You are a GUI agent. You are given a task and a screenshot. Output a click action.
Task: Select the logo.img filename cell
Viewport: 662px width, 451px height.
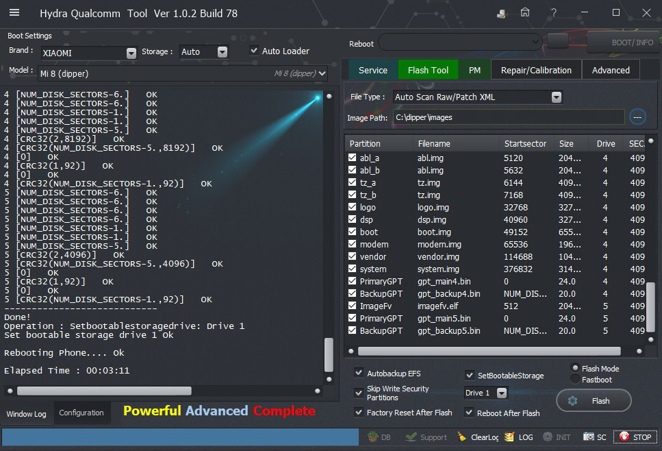point(433,208)
